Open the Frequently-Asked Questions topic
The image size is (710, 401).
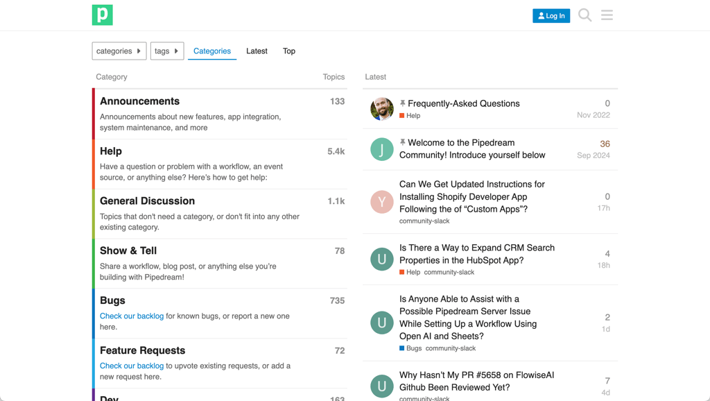[464, 103]
